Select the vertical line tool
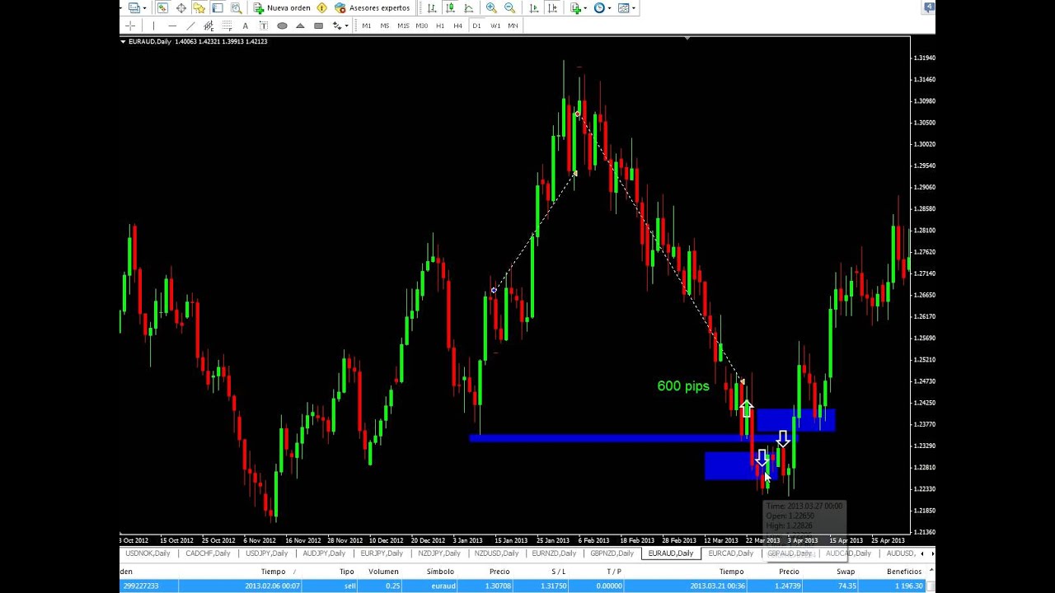 (153, 26)
